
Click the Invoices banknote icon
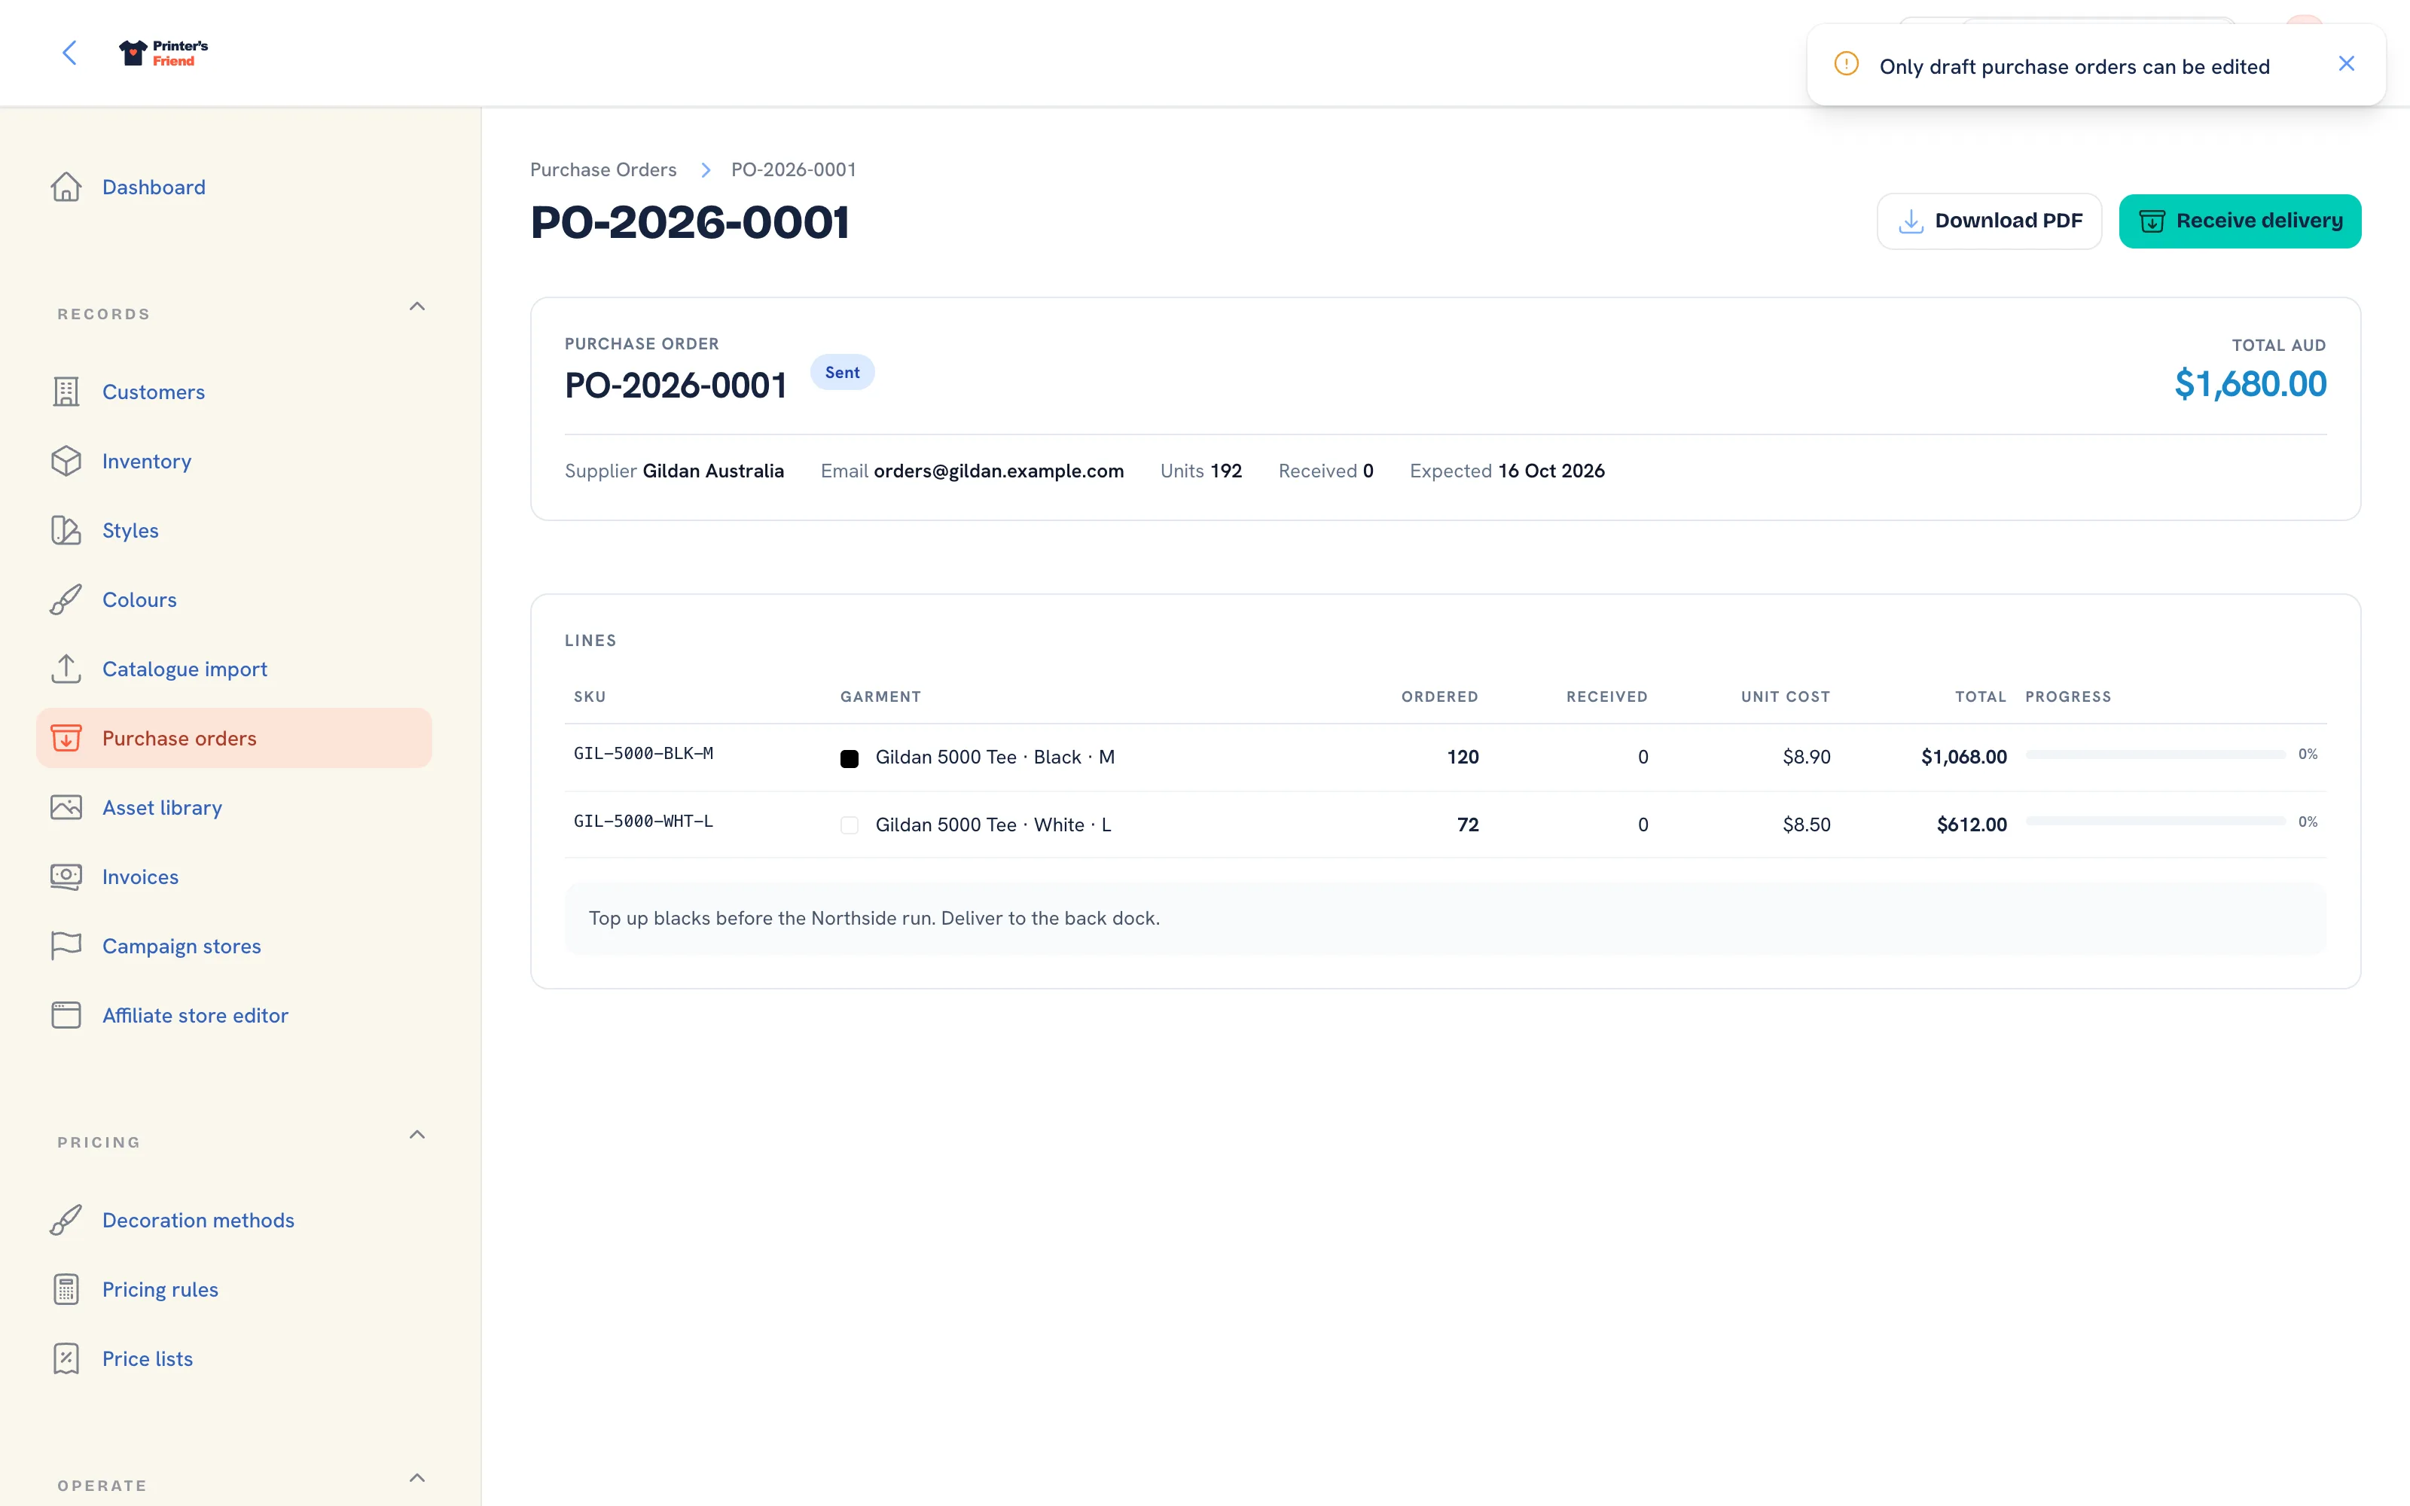[66, 877]
